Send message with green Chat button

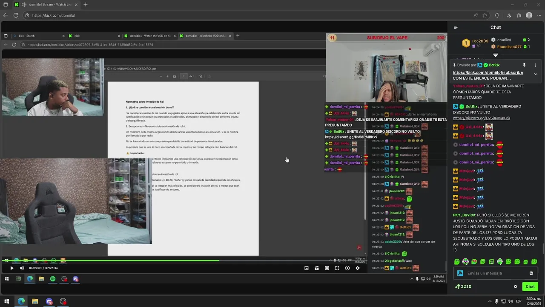point(530,287)
